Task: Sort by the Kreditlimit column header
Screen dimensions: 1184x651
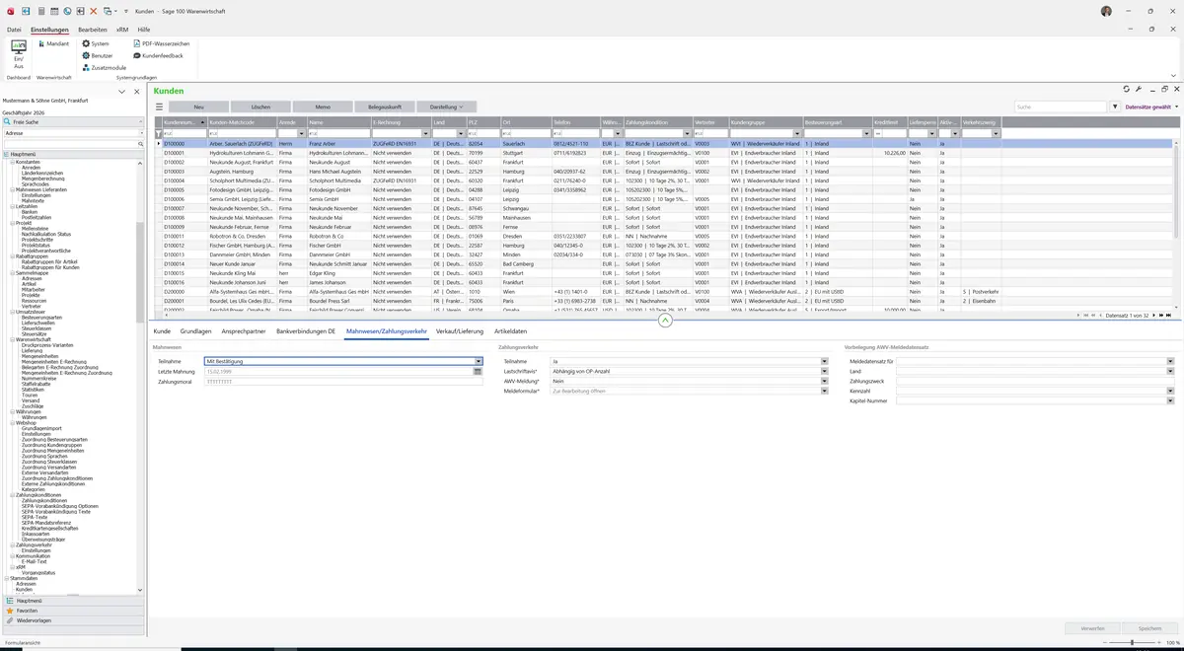Action: 889,122
